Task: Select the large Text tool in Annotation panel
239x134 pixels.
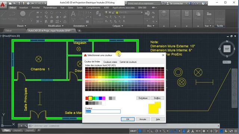Action: [x=73, y=14]
